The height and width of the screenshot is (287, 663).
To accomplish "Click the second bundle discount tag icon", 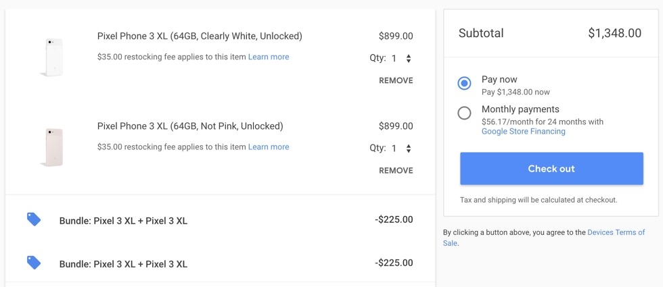I will (34, 263).
